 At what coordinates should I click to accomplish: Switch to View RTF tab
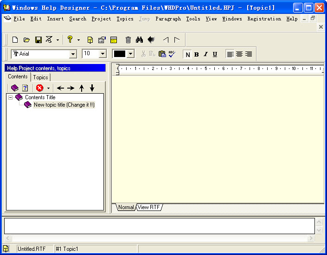149,207
